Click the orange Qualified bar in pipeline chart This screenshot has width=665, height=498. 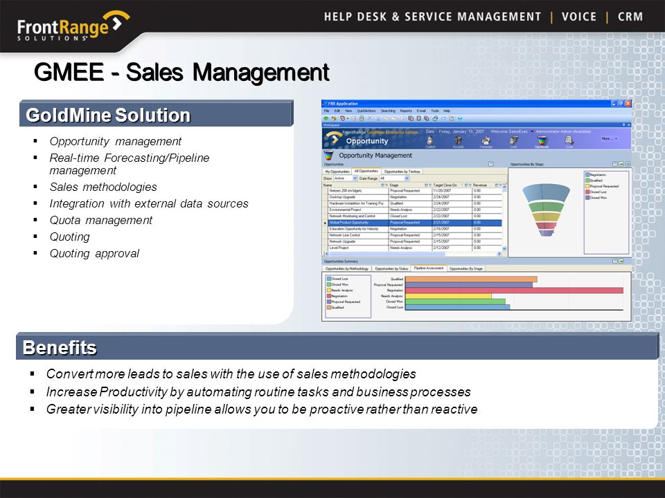471,279
